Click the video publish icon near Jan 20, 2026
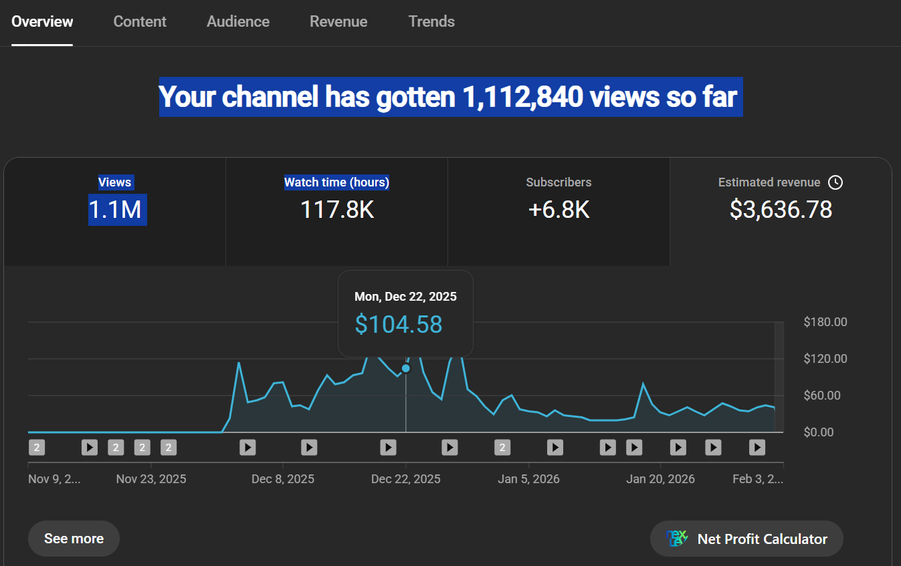The width and height of the screenshot is (901, 566). click(x=677, y=447)
